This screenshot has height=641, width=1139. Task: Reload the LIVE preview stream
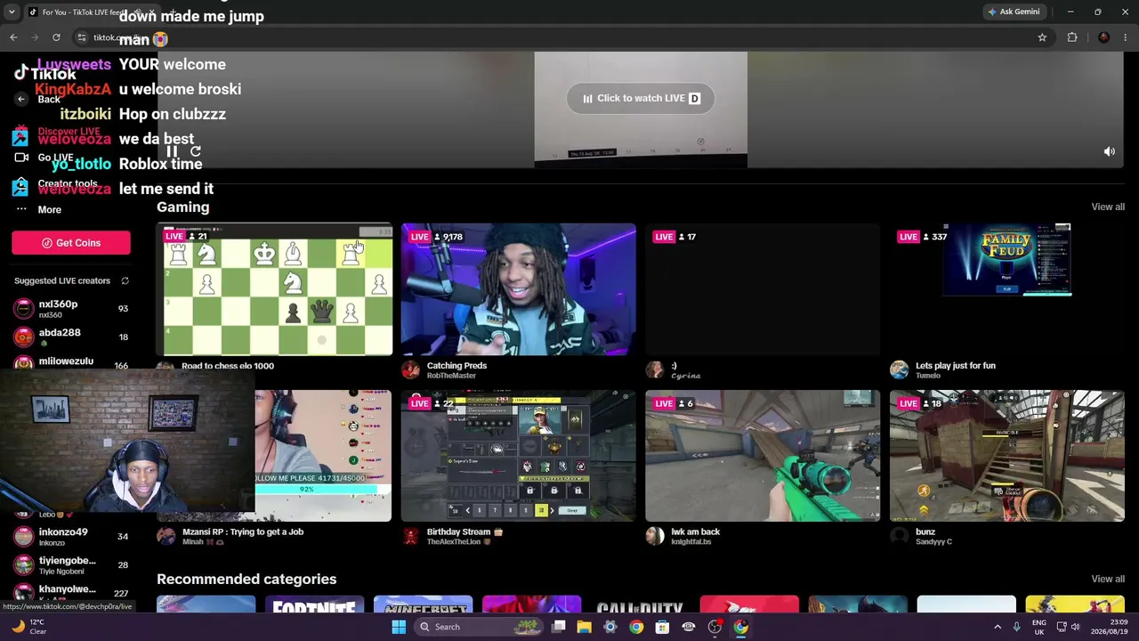[x=196, y=151]
